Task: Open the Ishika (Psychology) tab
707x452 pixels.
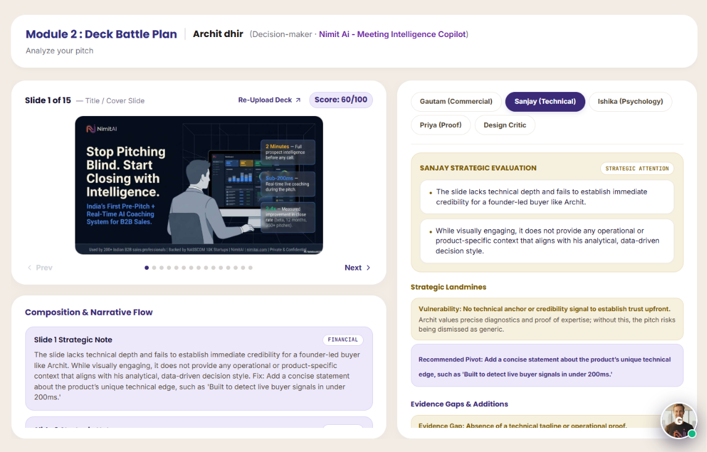Action: coord(630,101)
